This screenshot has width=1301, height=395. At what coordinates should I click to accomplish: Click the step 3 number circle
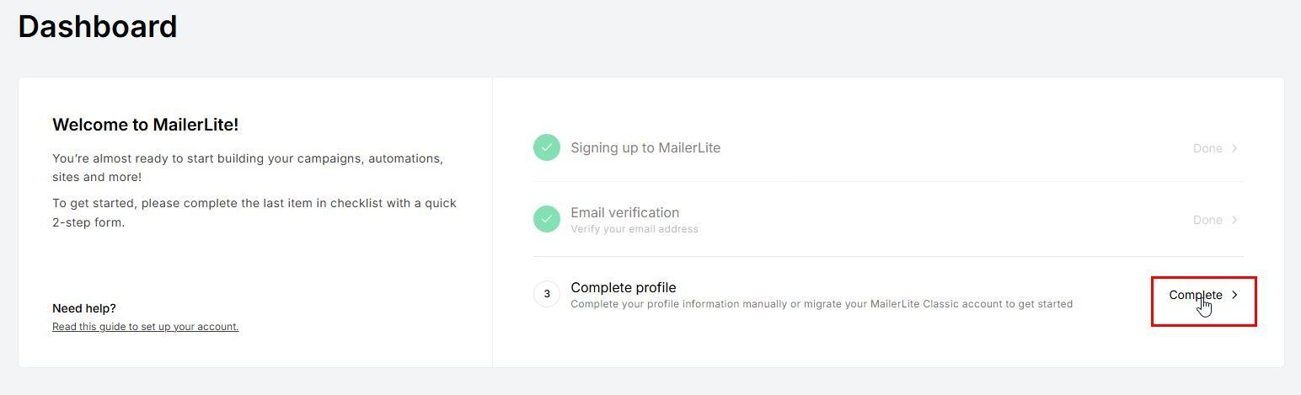point(546,294)
